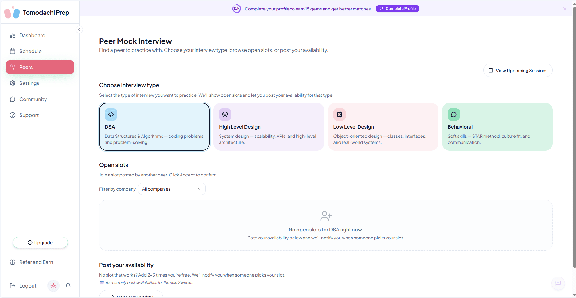Screen dimensions: 576x298
Task: Open the All companies filter dropdown
Action: (172, 189)
